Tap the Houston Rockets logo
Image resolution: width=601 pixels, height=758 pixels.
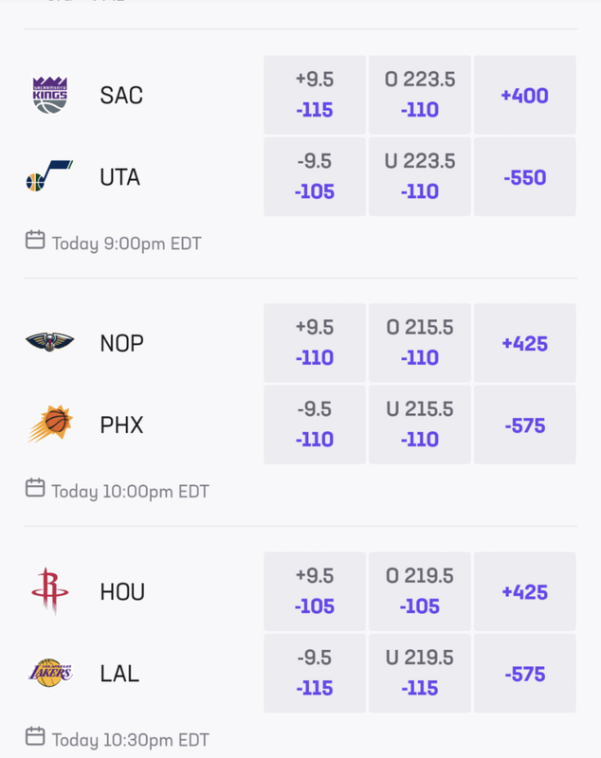point(50,590)
